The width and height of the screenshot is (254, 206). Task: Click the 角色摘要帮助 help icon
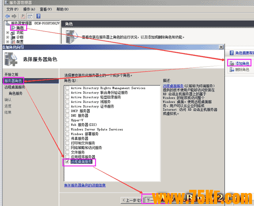(x=232, y=53)
